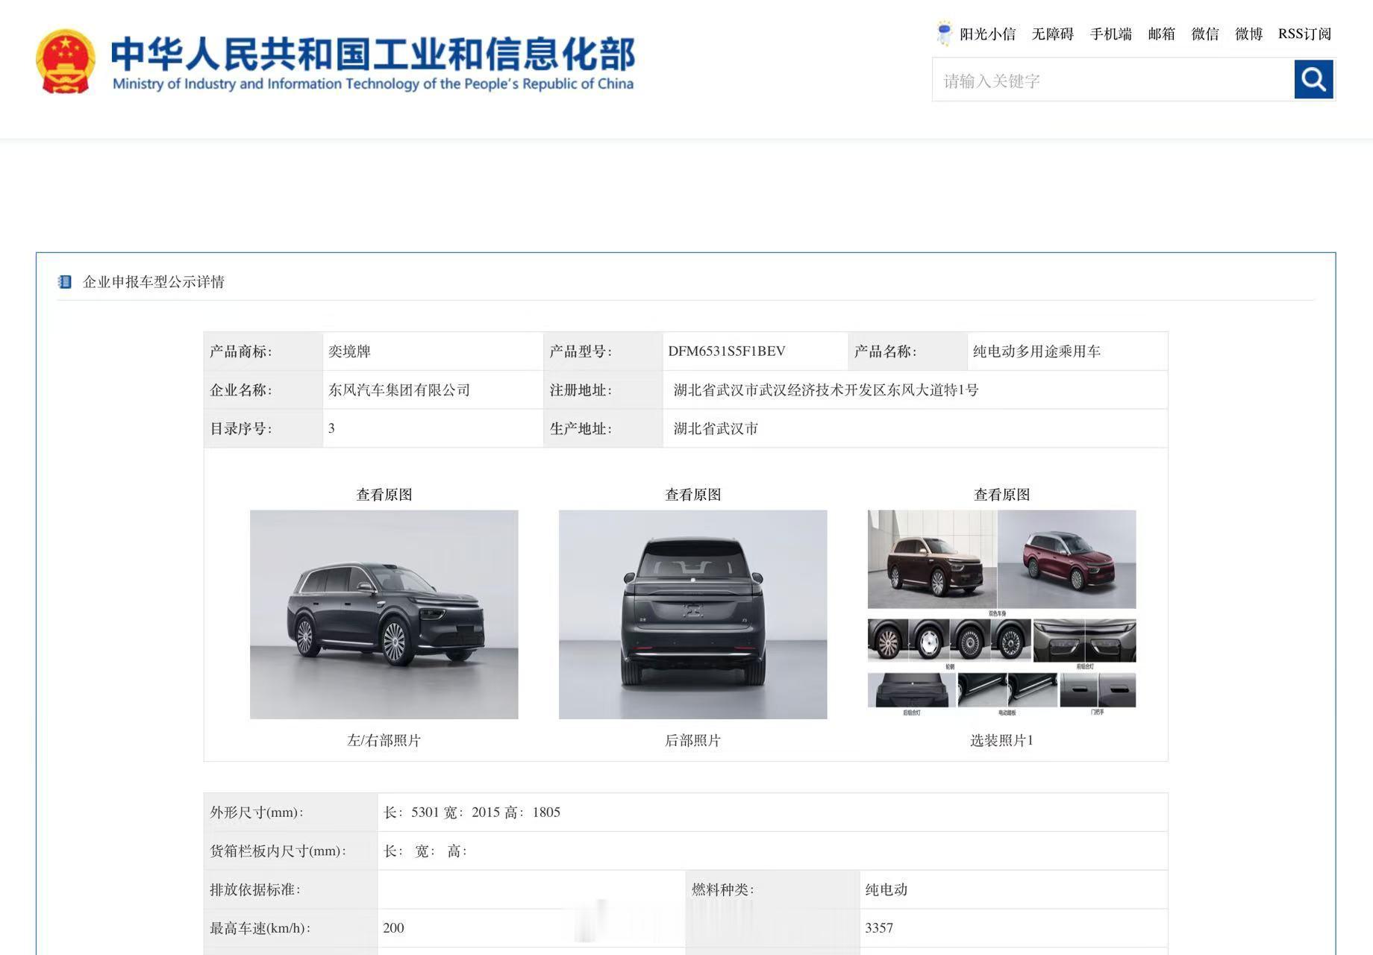The height and width of the screenshot is (955, 1373).
Task: Click the 外形尺寸(mm) label cell
Action: [x=290, y=812]
